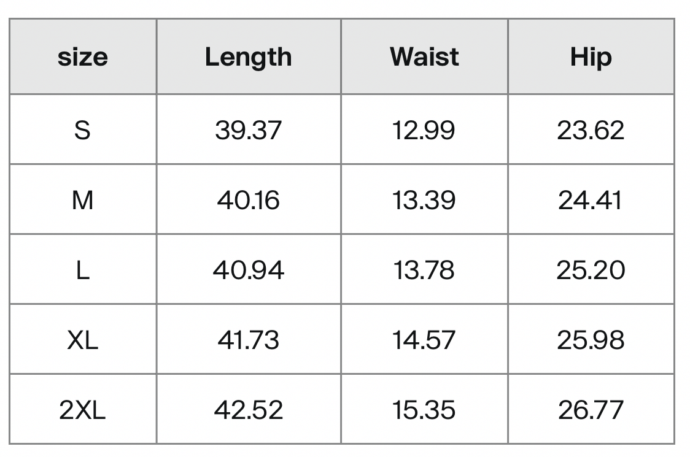
Task: Select the S size cell
Action: pos(83,130)
